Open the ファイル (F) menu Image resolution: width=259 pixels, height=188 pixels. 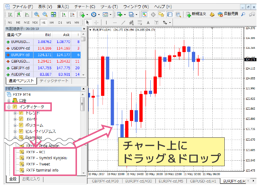coord(23,7)
